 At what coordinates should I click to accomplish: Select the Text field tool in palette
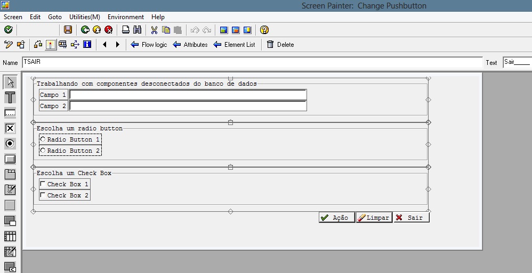10,97
